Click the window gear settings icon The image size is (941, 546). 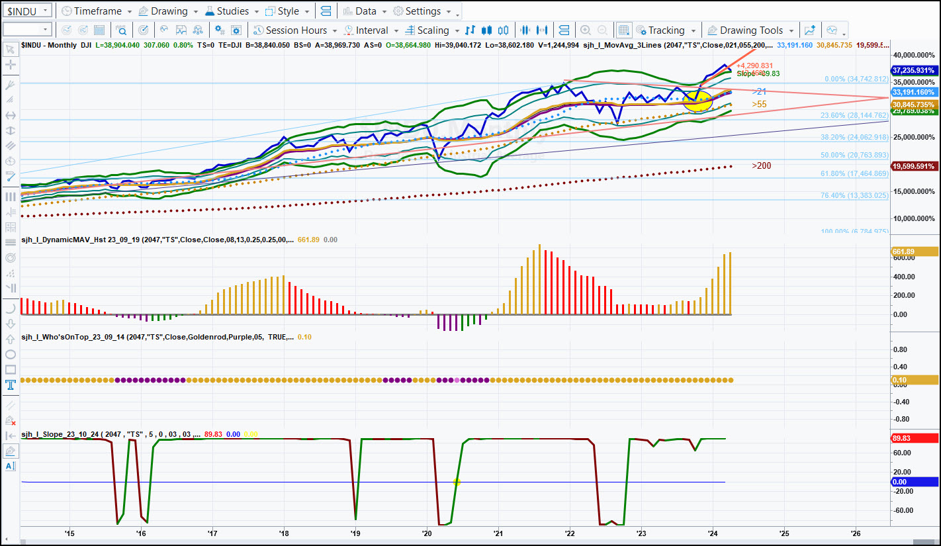(x=237, y=30)
